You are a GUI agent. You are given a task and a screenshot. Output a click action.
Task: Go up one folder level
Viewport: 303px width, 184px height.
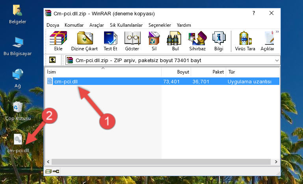point(52,60)
